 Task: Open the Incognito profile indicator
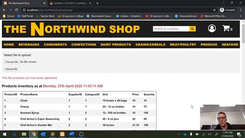[x=228, y=10]
